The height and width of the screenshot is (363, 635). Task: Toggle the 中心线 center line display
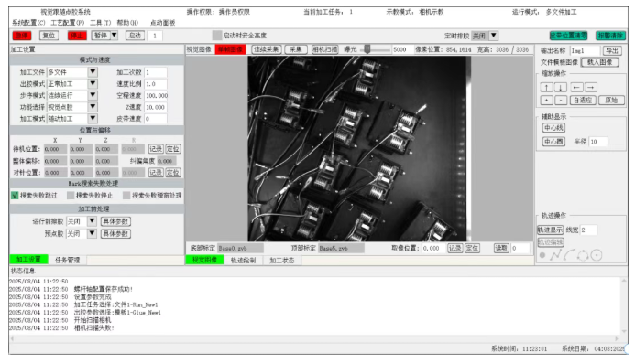553,128
